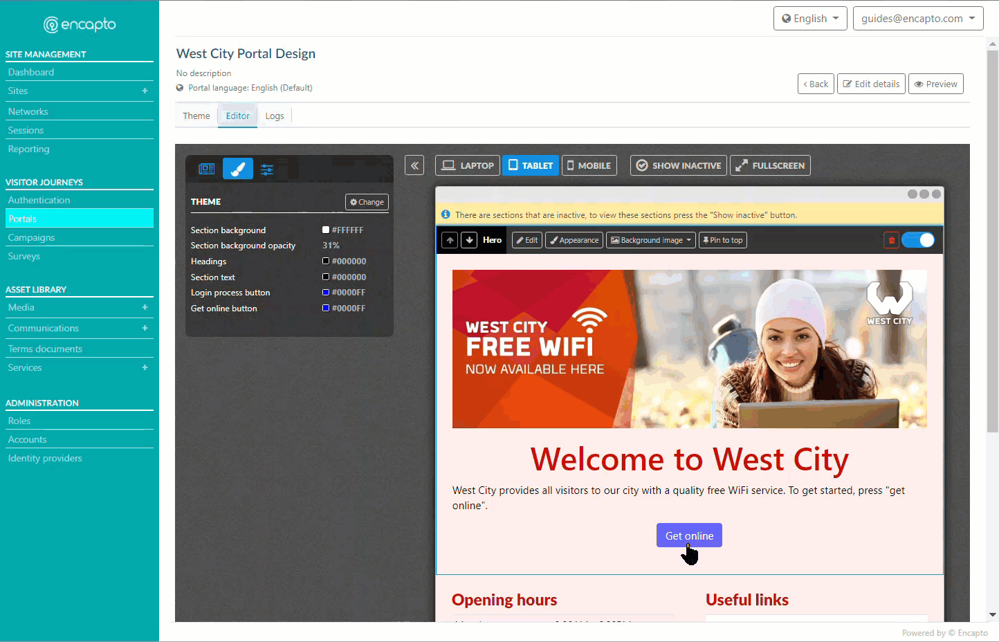Image resolution: width=999 pixels, height=642 pixels.
Task: Click the West City Free WiFi hero image
Action: click(689, 349)
